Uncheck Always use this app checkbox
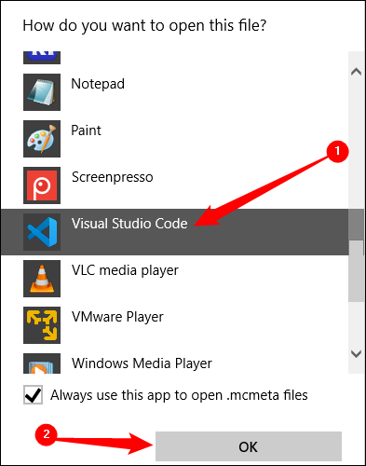The width and height of the screenshot is (366, 466). (x=33, y=395)
